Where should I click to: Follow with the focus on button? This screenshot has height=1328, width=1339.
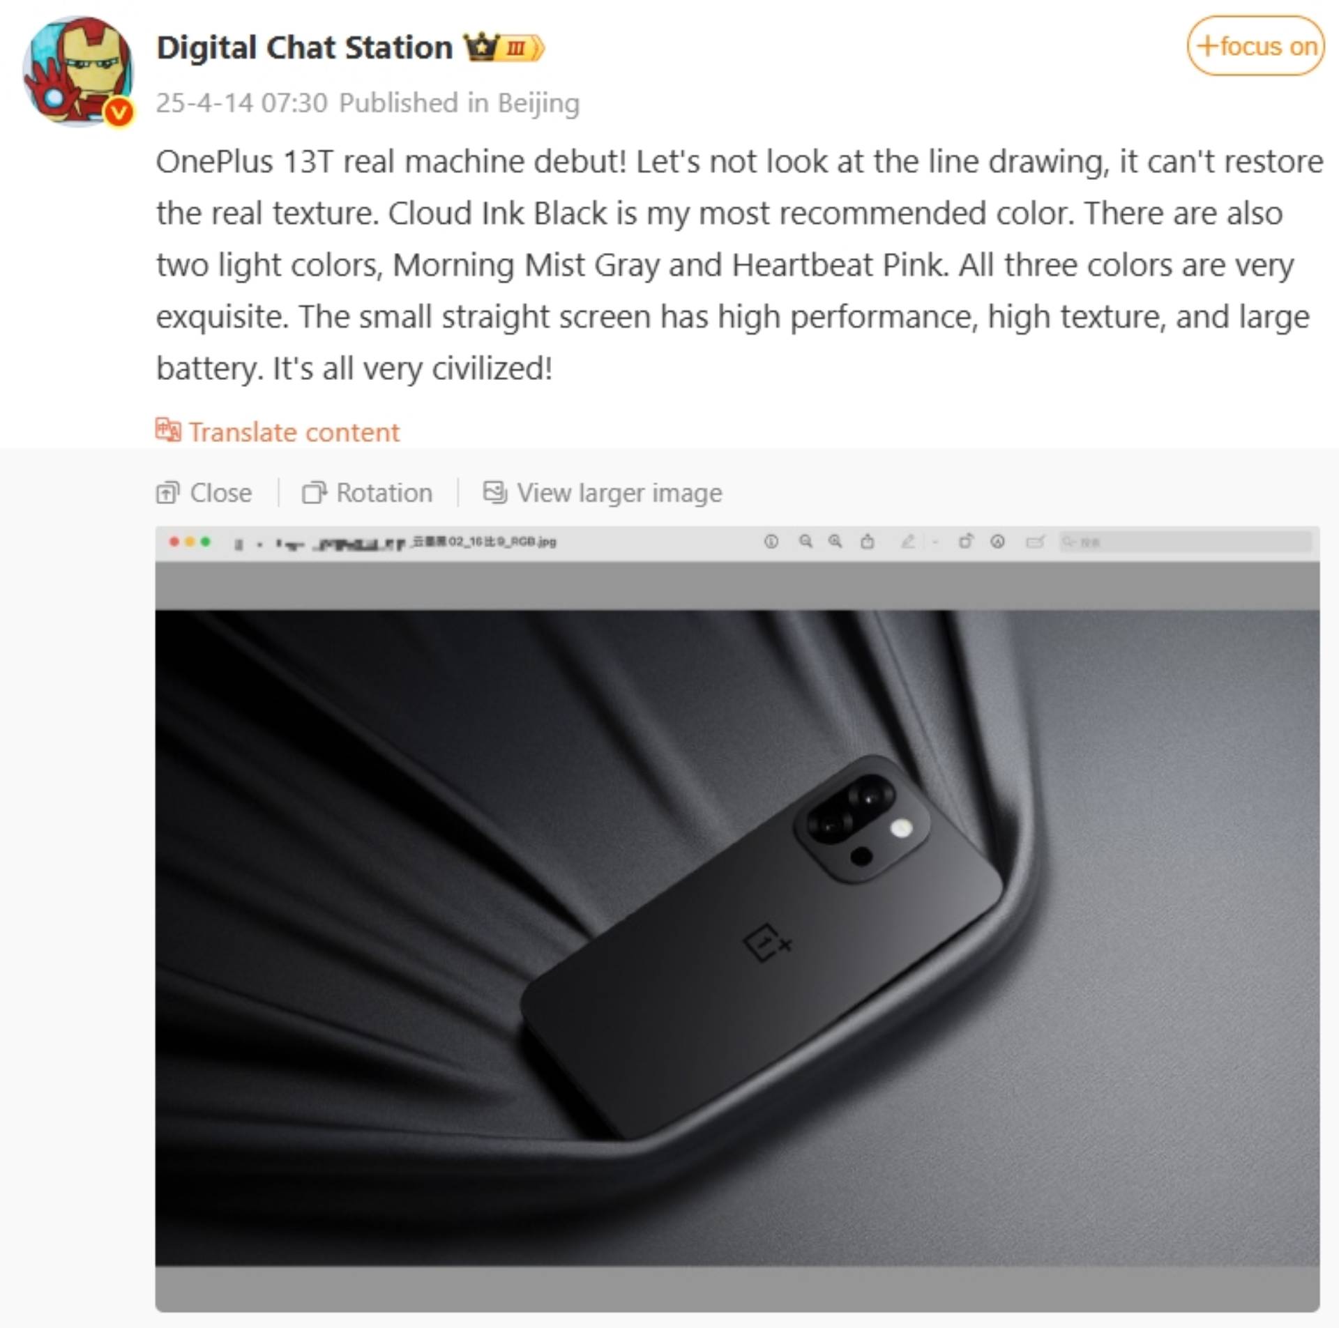1255,46
